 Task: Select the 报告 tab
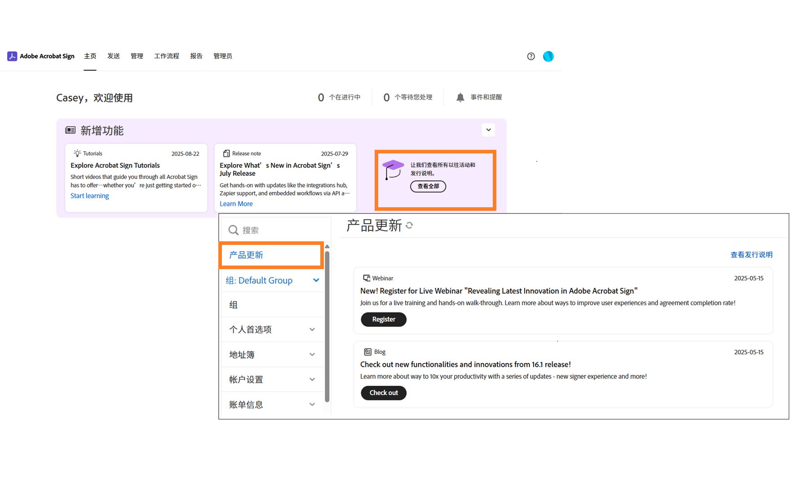(x=196, y=56)
